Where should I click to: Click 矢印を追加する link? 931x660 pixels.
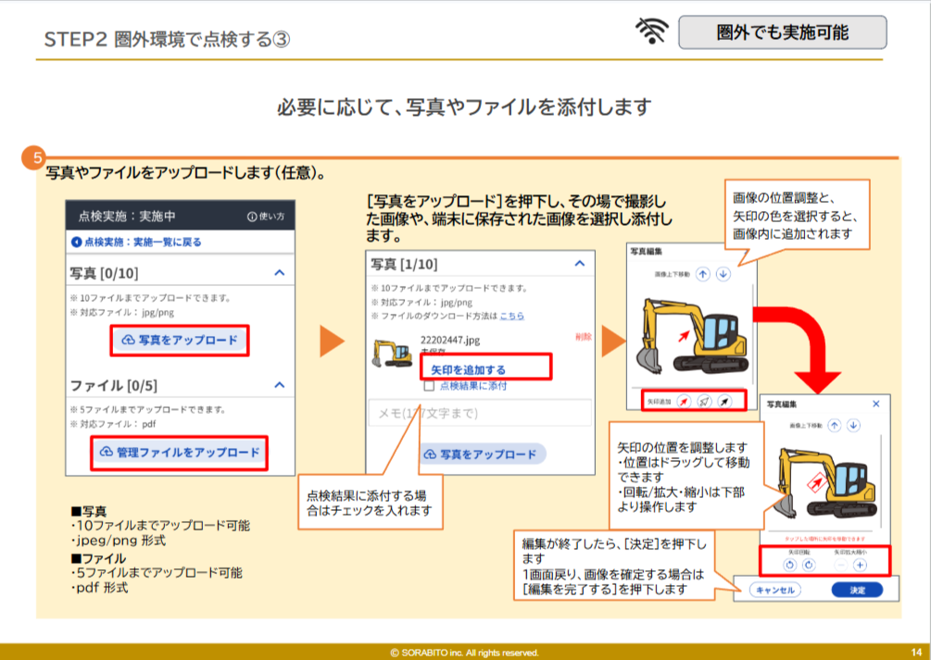click(468, 369)
